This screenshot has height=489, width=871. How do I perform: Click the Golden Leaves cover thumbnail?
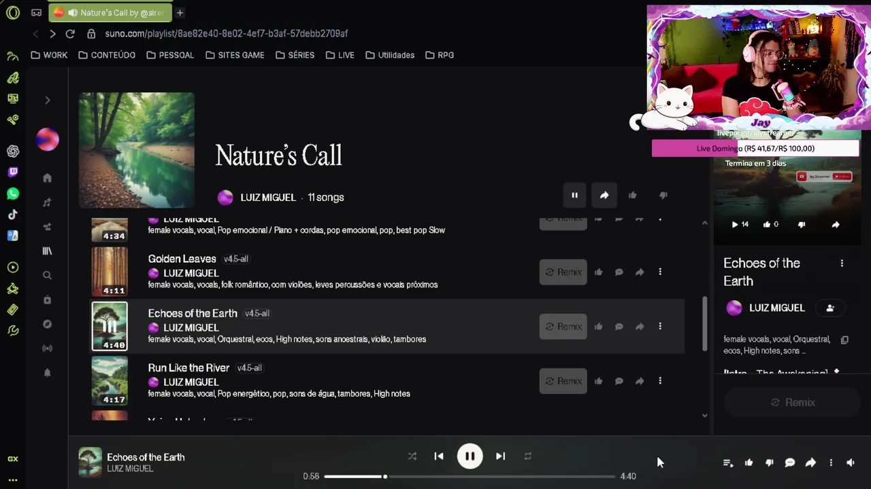tap(110, 272)
